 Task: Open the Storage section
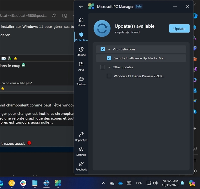pyautogui.click(x=81, y=51)
